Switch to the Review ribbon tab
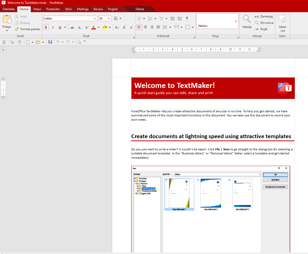Image resolution: width=308 pixels, height=254 pixels. click(98, 9)
